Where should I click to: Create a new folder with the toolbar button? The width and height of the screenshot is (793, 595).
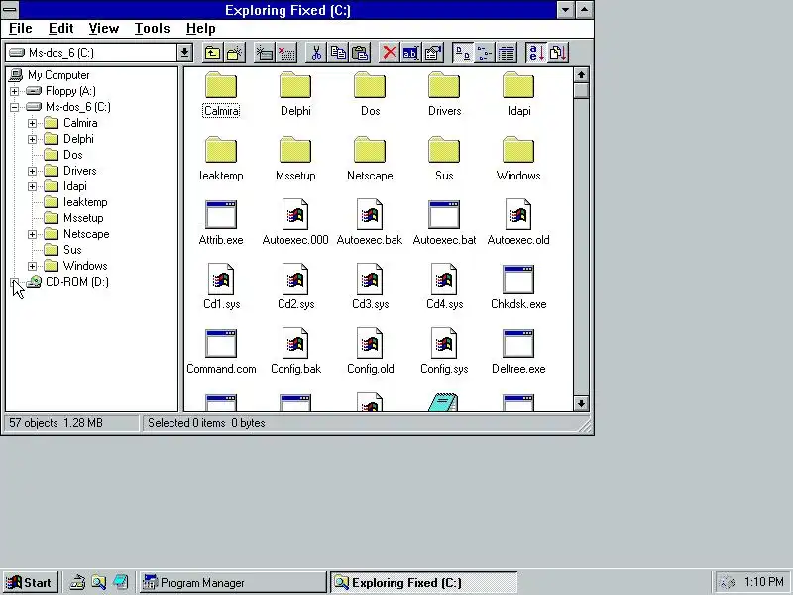(x=235, y=53)
